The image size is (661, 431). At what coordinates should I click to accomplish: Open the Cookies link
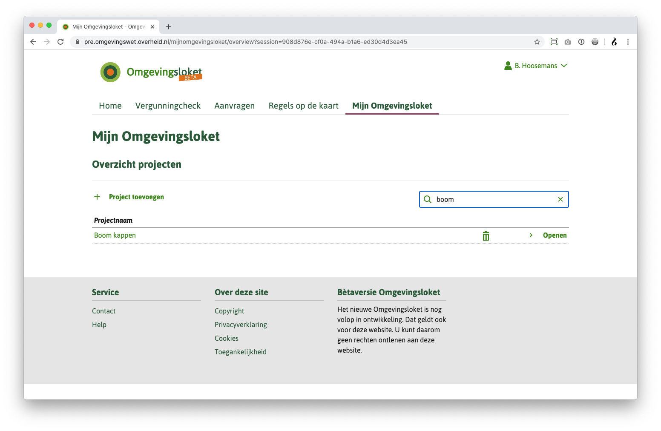(227, 338)
